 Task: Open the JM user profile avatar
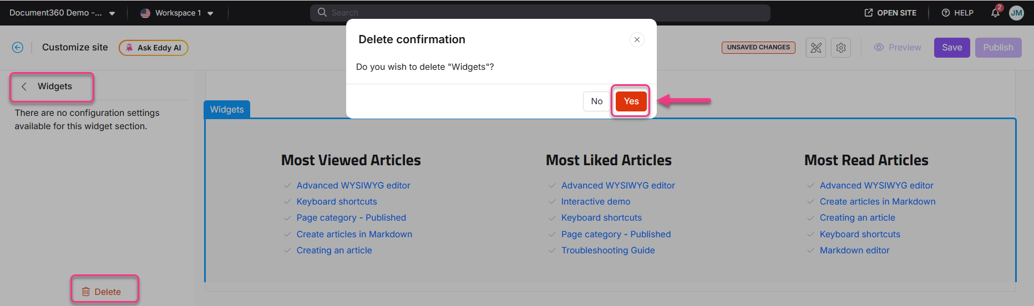1016,13
